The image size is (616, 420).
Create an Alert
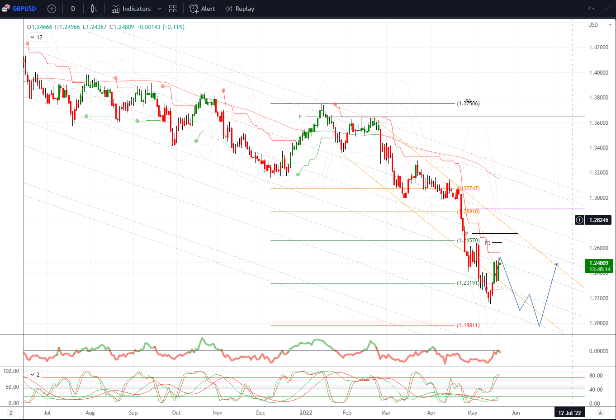[x=202, y=9]
